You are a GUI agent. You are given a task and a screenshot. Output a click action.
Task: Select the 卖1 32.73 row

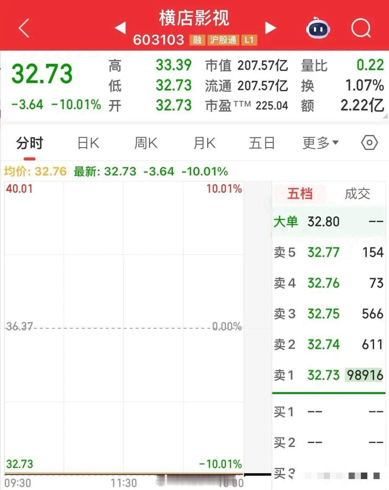329,375
